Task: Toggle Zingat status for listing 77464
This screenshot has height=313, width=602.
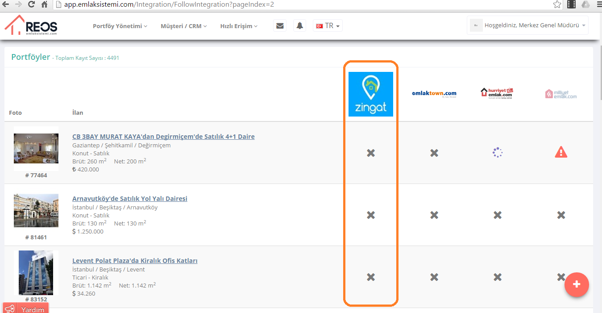Action: (370, 153)
